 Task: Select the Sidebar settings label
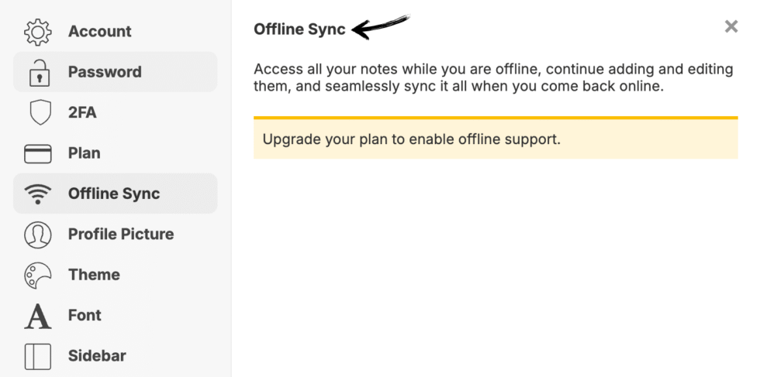click(97, 356)
